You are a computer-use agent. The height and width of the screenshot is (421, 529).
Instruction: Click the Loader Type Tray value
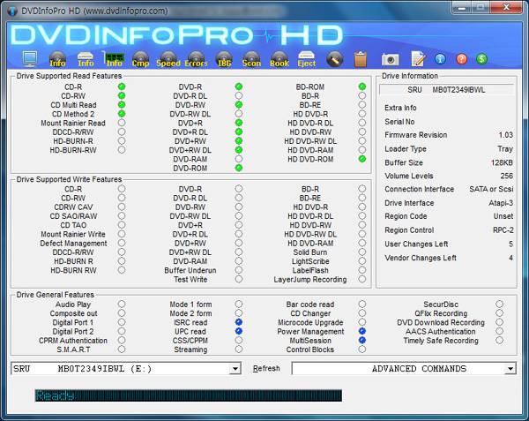[x=505, y=149]
